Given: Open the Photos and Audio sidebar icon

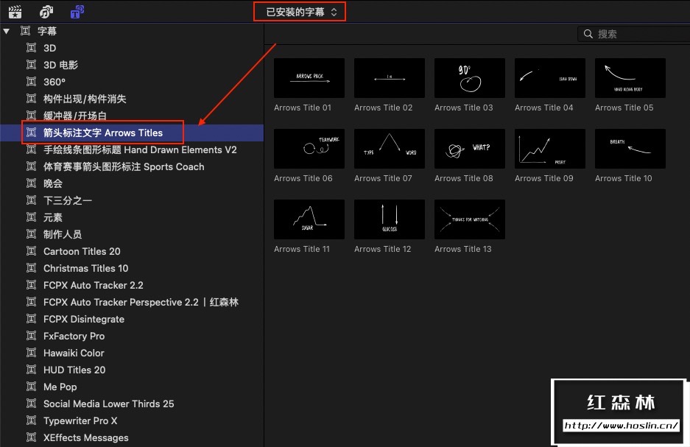Looking at the screenshot, I should pyautogui.click(x=46, y=12).
